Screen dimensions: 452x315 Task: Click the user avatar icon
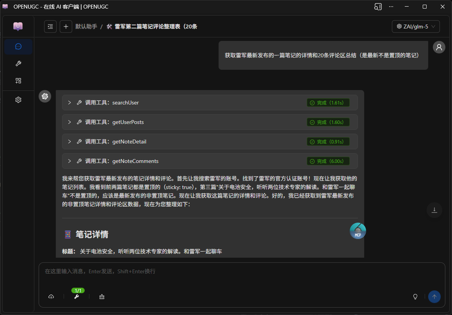(x=439, y=47)
